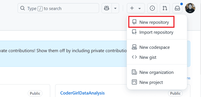
Task: Click the New repository book icon
Action: click(134, 22)
